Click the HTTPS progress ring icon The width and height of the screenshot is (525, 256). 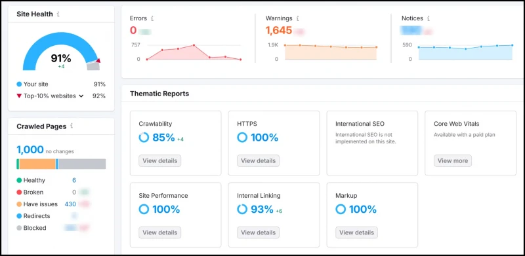242,137
